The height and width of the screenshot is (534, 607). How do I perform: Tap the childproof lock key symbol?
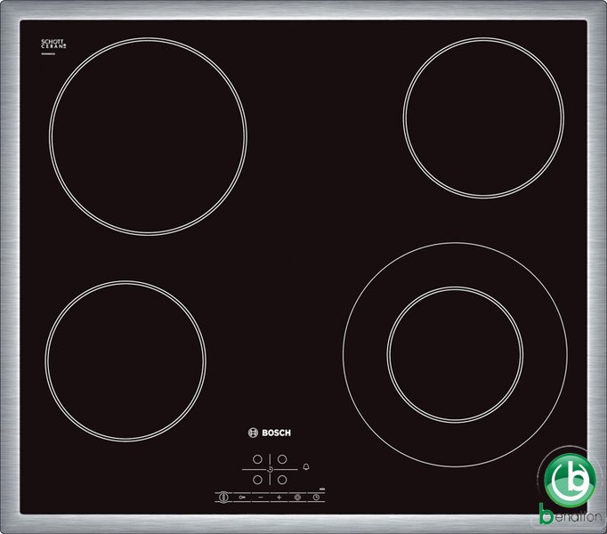(x=242, y=497)
